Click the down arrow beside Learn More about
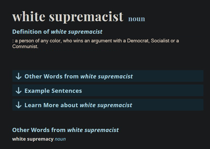210x149 pixels. coord(19,105)
